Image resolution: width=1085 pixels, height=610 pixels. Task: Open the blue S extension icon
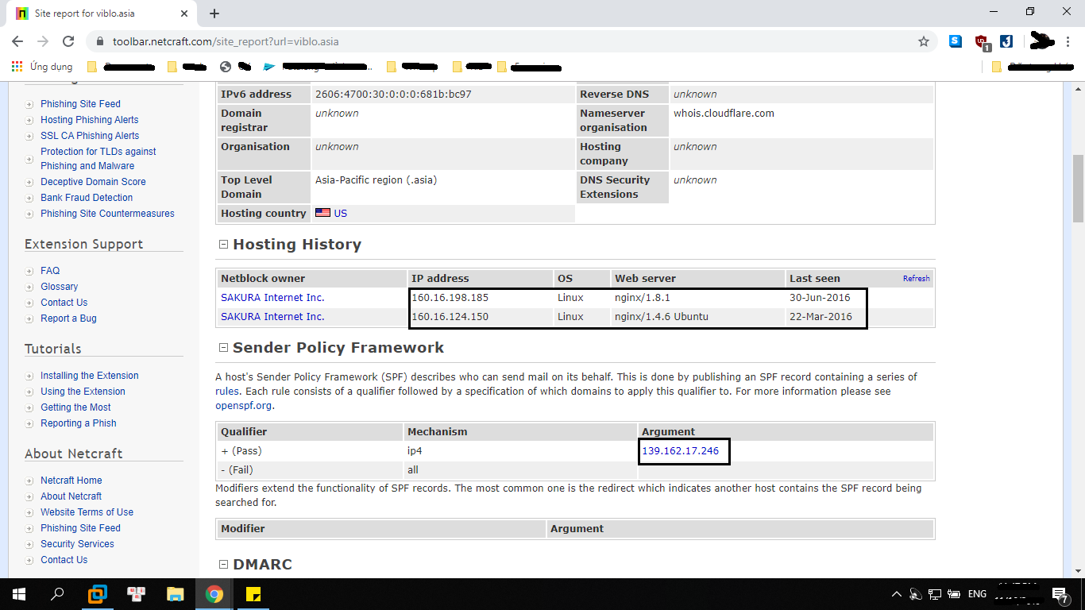956,41
